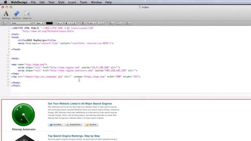The image size is (251, 141).
Task: Click the black text color swatch
Action: tap(49, 23)
